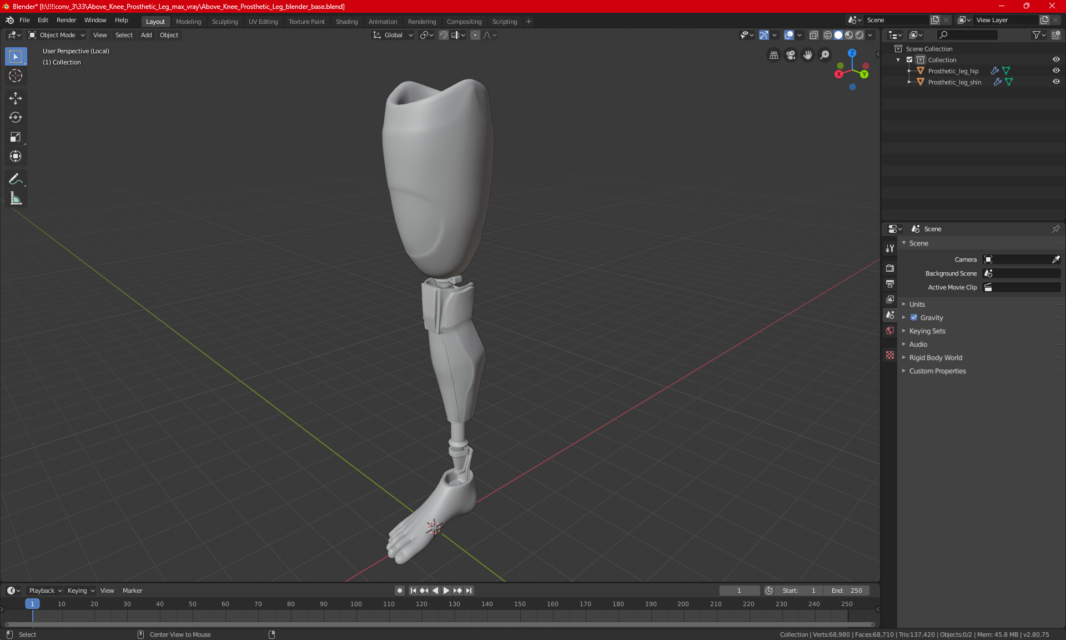Open the Object Mode dropdown
The height and width of the screenshot is (640, 1066).
click(x=57, y=35)
